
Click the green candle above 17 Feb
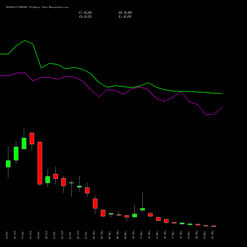pyautogui.click(x=24, y=143)
